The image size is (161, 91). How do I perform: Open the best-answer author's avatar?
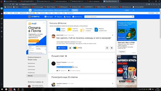click(x=53, y=63)
